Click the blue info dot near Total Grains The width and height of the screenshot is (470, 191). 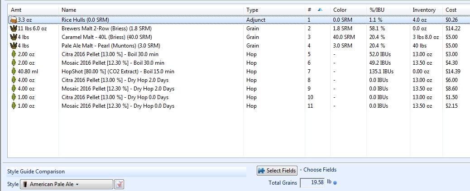335,183
